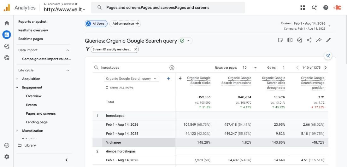The image size is (347, 167).
Task: Click the Google Analytics logo
Action: (7, 8)
